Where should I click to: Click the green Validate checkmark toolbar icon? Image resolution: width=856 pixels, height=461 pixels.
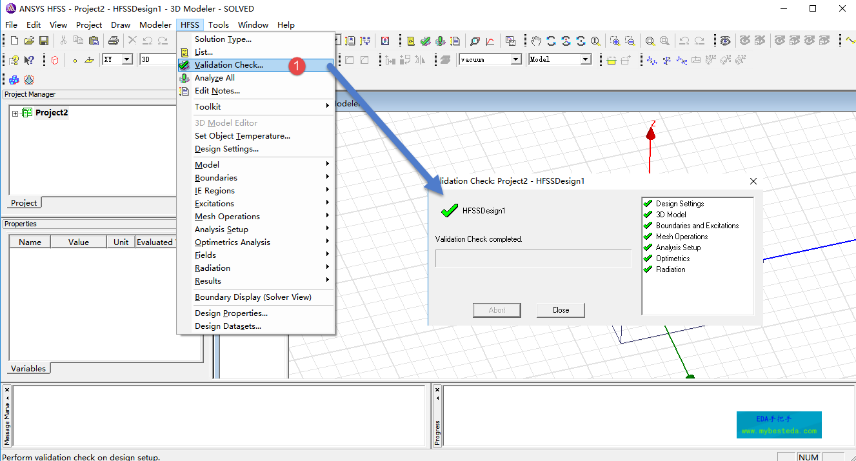425,41
